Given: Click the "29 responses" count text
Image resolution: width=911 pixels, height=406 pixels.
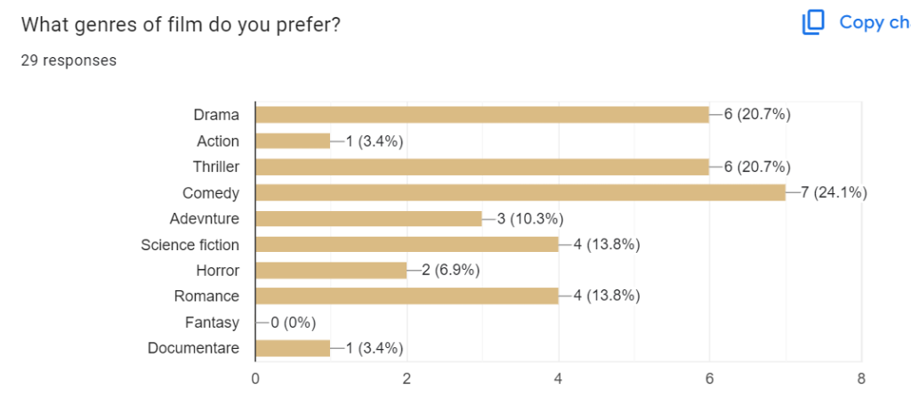Looking at the screenshot, I should 69,61.
